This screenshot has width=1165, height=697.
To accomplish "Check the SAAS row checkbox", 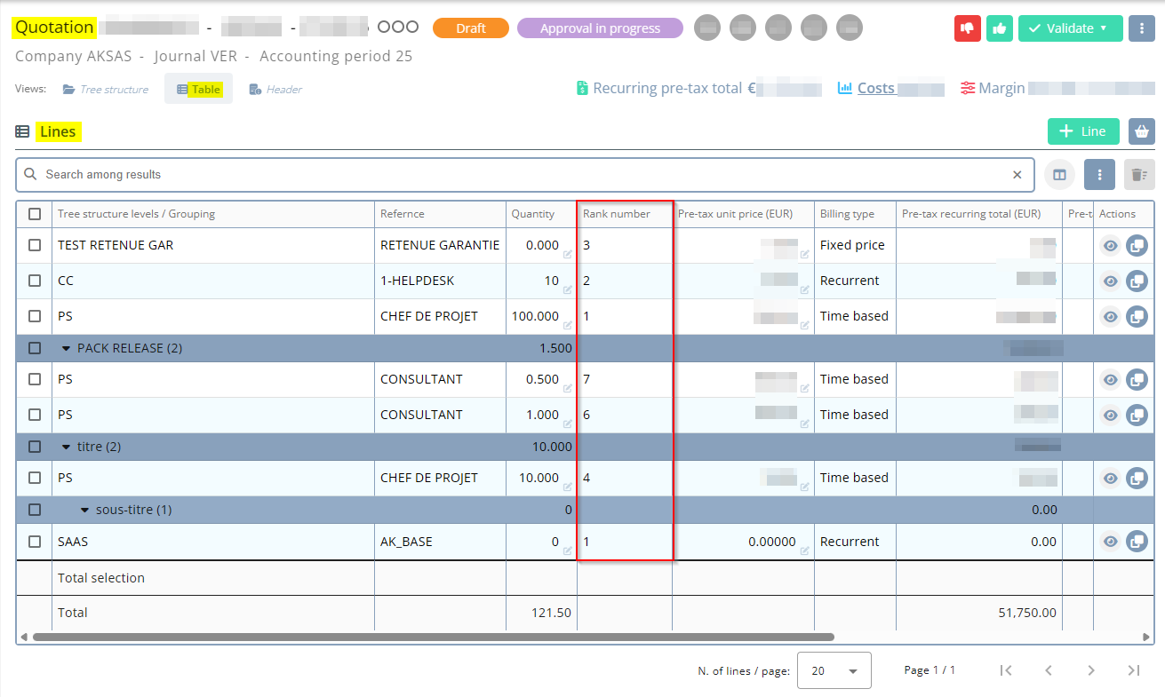I will 35,542.
